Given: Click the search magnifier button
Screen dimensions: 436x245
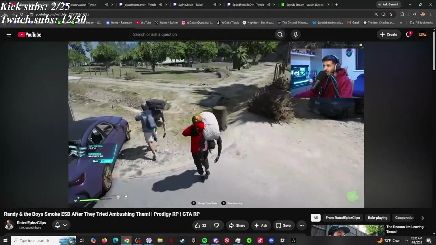Looking at the screenshot, I should pos(280,34).
